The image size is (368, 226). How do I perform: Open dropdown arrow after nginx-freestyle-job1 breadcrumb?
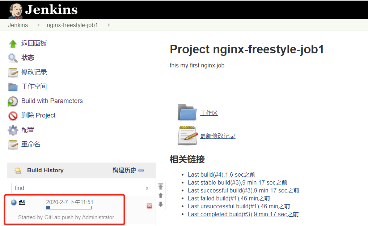[x=109, y=25]
